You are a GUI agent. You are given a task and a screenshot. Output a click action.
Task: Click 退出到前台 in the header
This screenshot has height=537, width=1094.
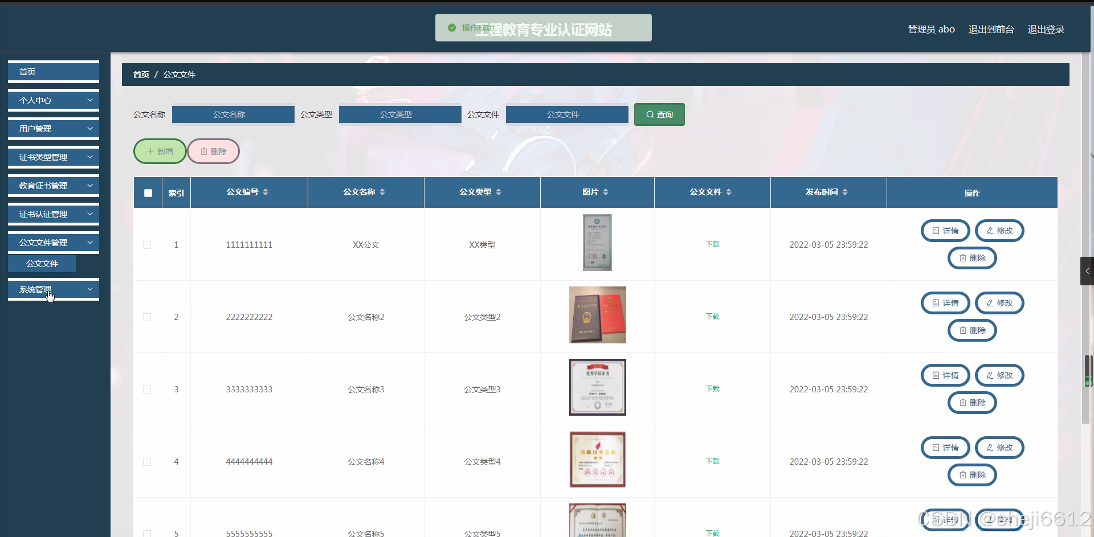click(x=991, y=29)
